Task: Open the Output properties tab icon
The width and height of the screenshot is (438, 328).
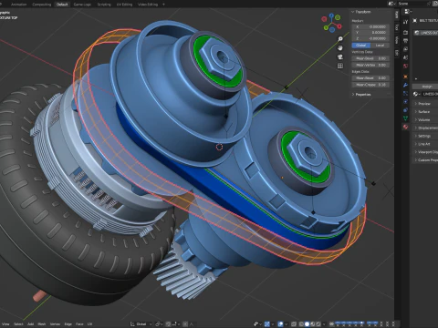Action: pos(406,41)
